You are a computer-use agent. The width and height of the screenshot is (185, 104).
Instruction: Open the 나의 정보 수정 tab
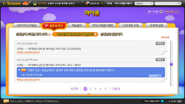click(x=131, y=25)
